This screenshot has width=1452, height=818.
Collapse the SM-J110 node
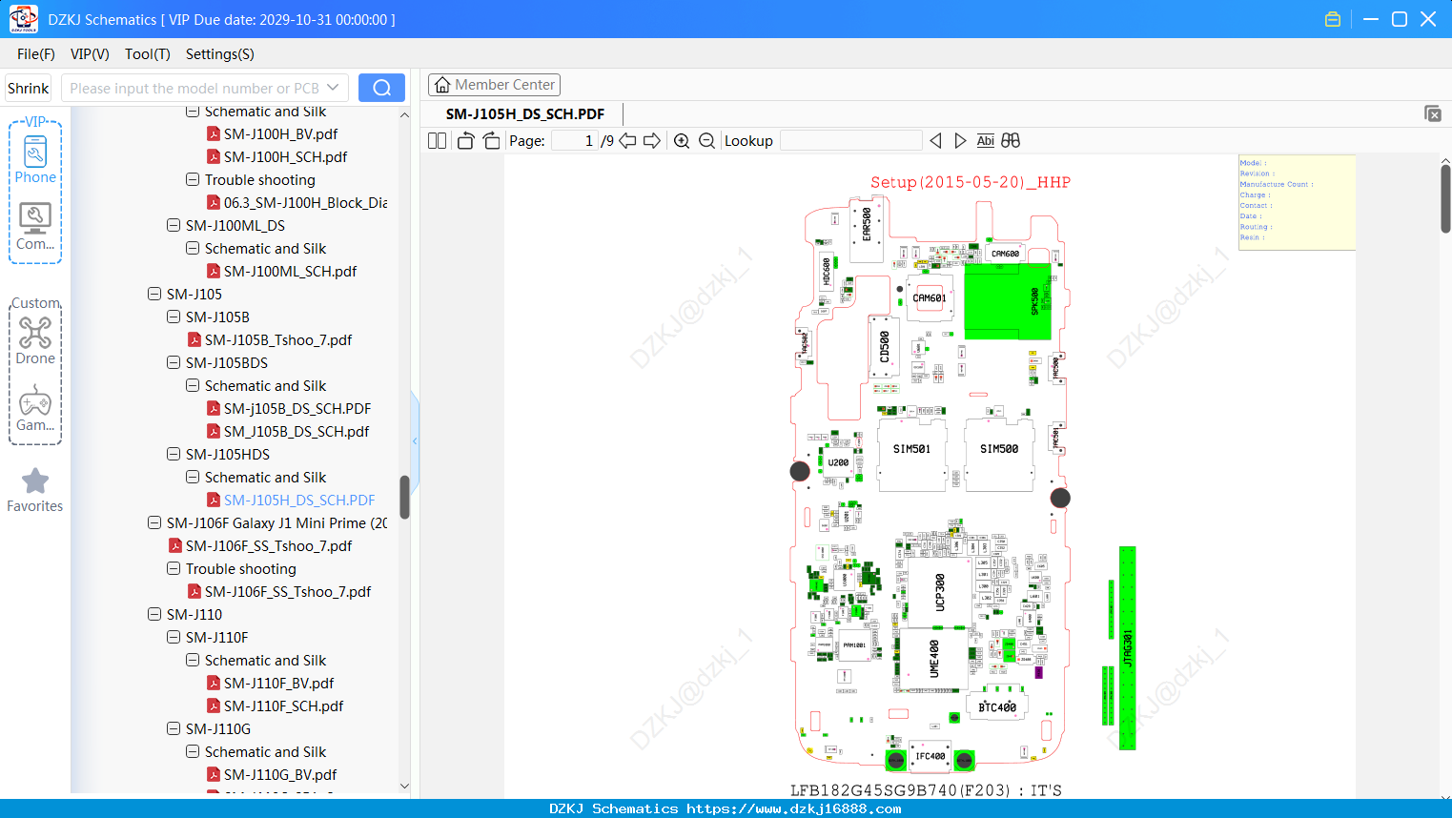[154, 615]
